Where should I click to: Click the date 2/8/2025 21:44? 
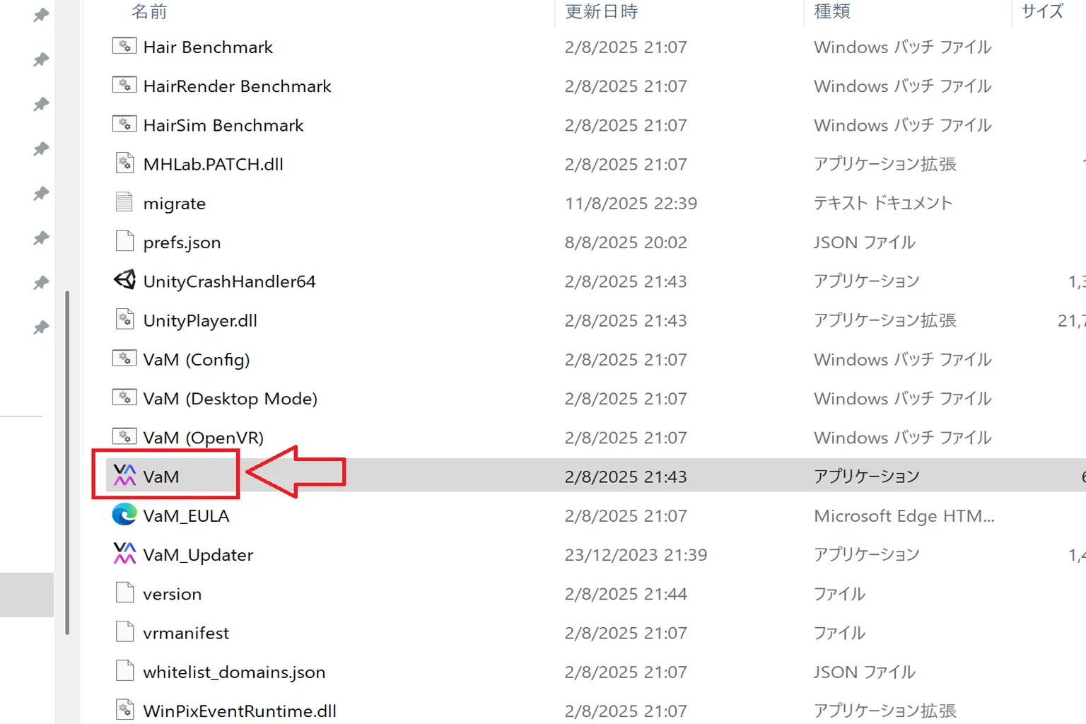coord(626,594)
